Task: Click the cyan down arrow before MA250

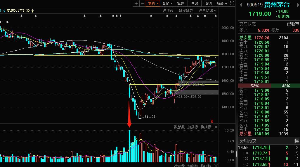Action: click(4, 10)
